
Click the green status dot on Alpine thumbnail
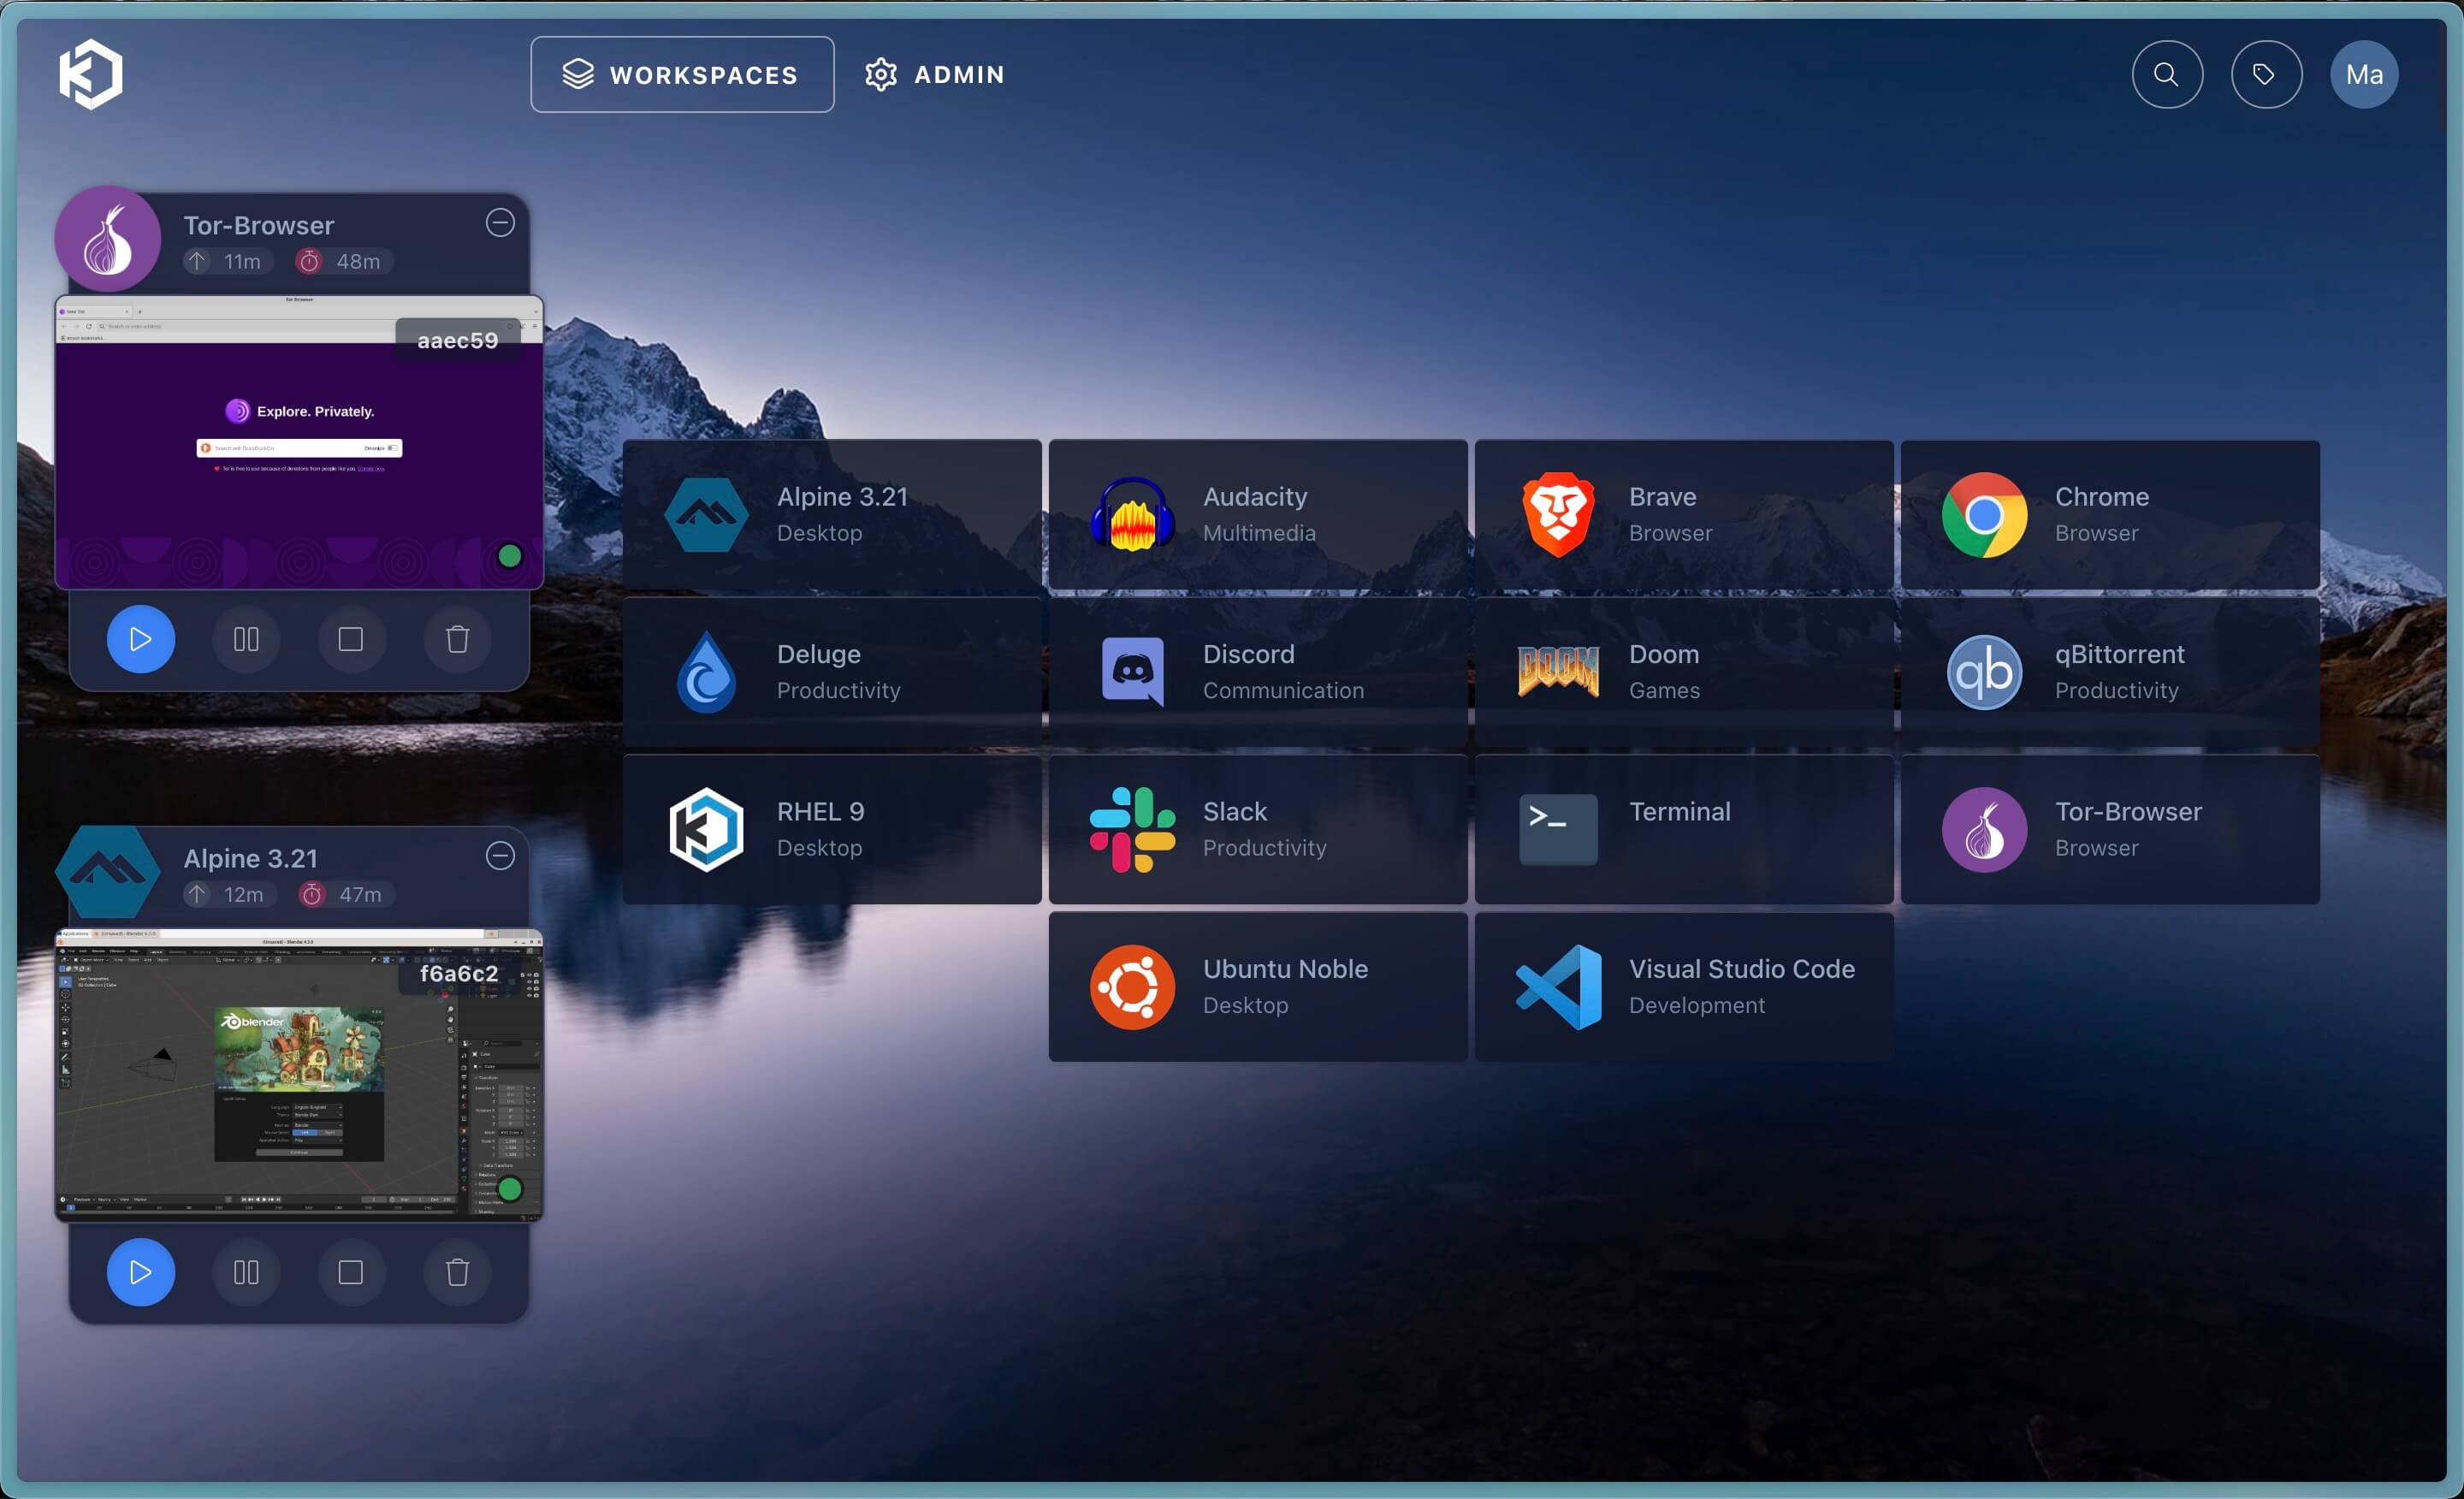click(x=509, y=1189)
